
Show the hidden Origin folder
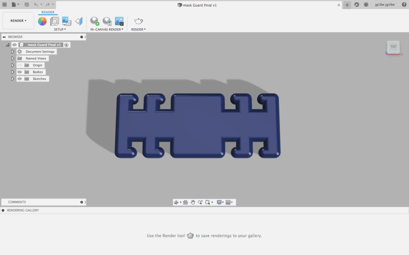[19, 65]
